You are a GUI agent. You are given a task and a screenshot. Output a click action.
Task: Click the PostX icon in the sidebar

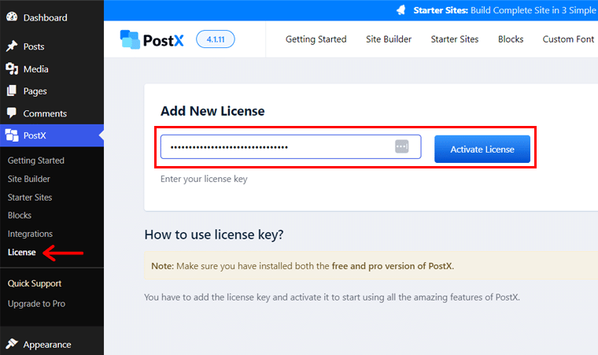(12, 135)
